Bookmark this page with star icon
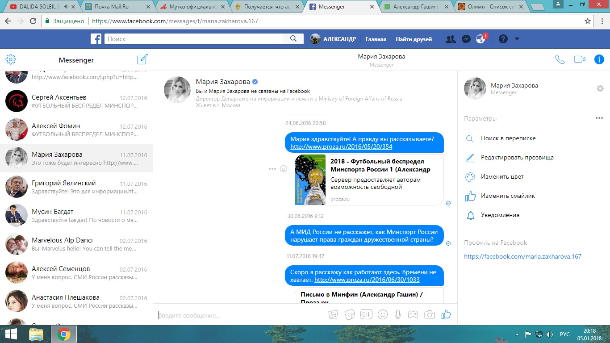 [x=588, y=21]
